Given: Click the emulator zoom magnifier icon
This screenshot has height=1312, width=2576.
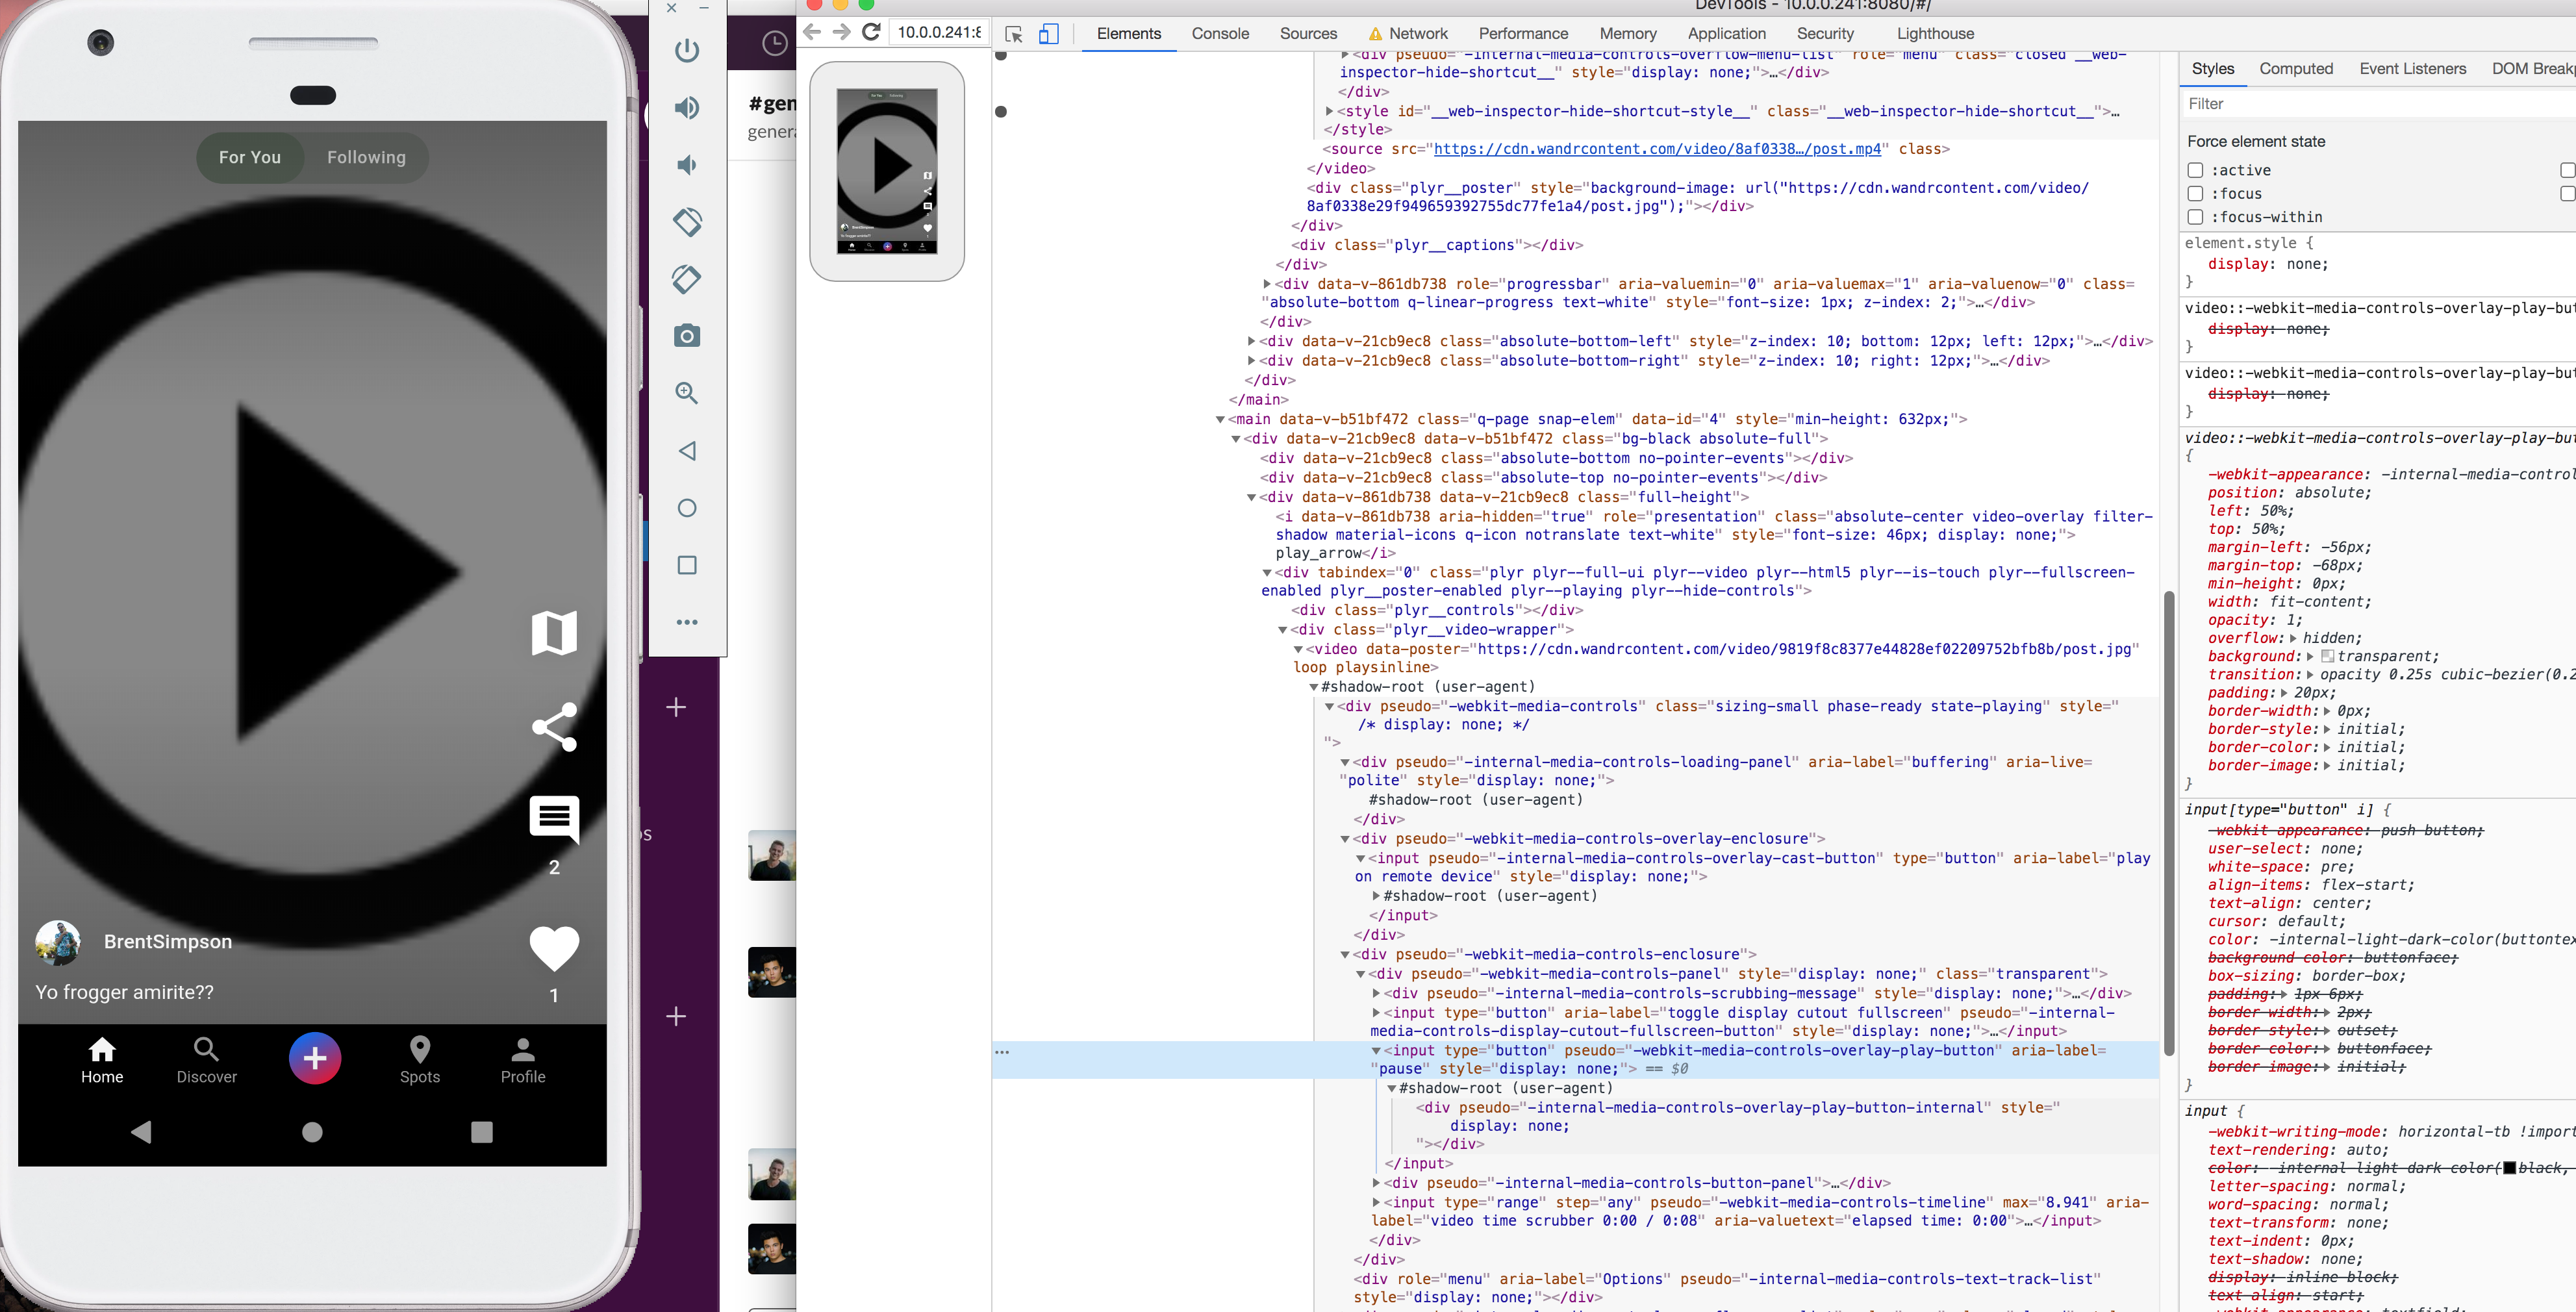Looking at the screenshot, I should [686, 393].
